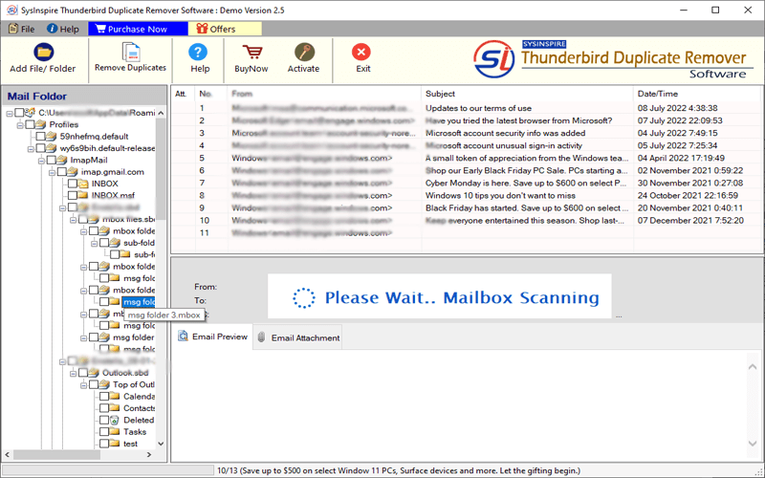Enable the Tasks folder checkbox

click(x=104, y=432)
